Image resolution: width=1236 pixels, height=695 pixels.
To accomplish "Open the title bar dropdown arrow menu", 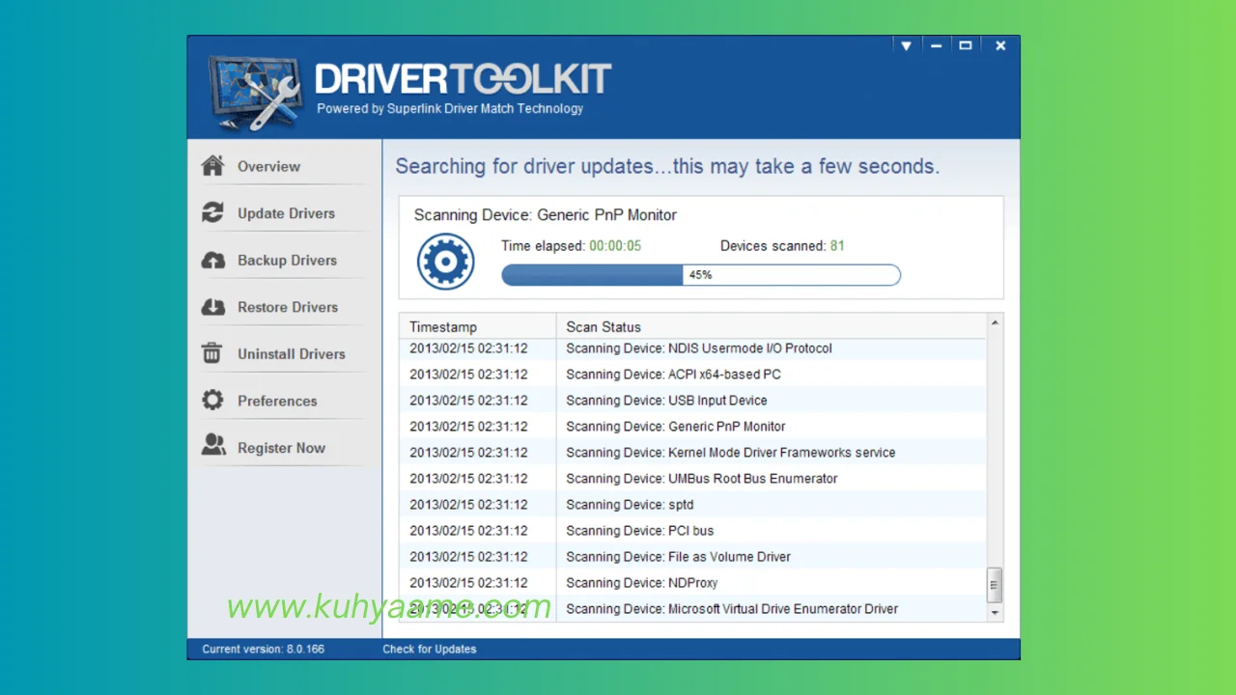I will (906, 45).
